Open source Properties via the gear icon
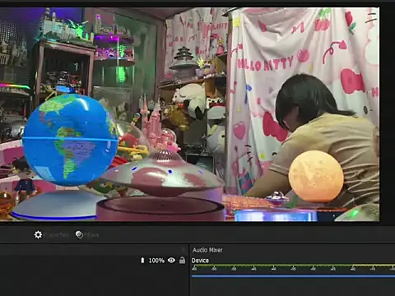The height and width of the screenshot is (296, 395). (x=38, y=235)
